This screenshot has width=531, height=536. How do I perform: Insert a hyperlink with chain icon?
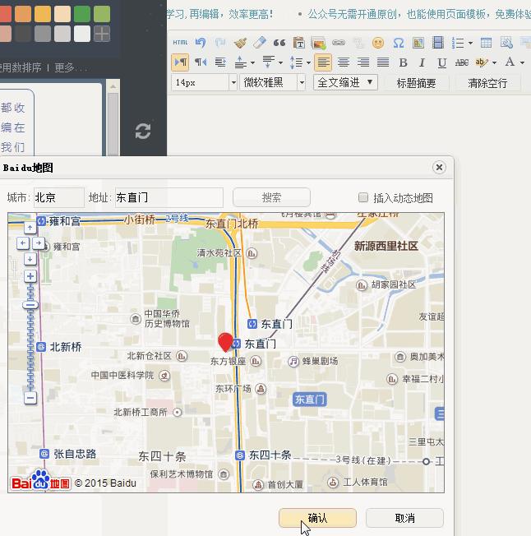tap(339, 43)
